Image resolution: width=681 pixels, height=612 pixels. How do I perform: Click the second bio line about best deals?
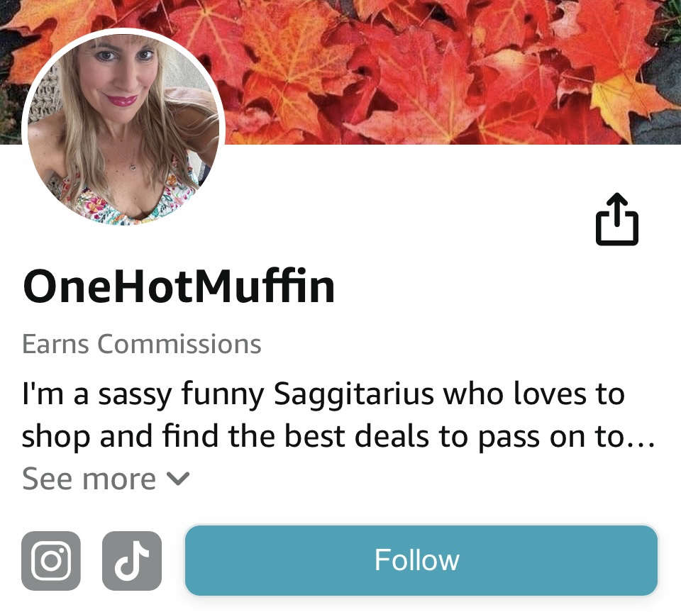coord(338,436)
